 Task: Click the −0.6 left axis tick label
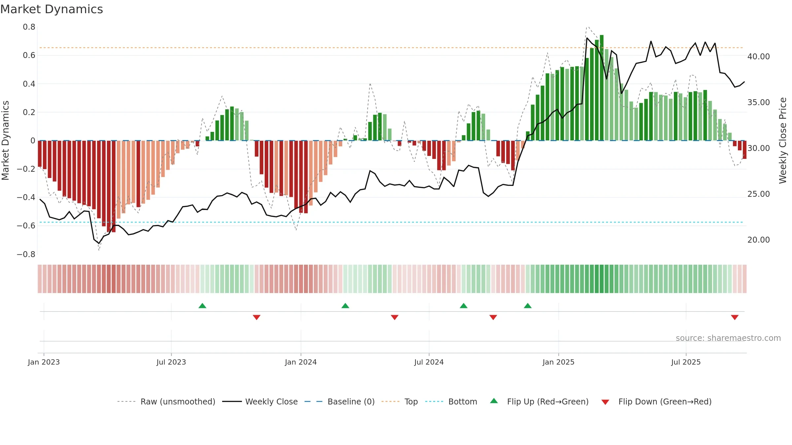(x=26, y=226)
